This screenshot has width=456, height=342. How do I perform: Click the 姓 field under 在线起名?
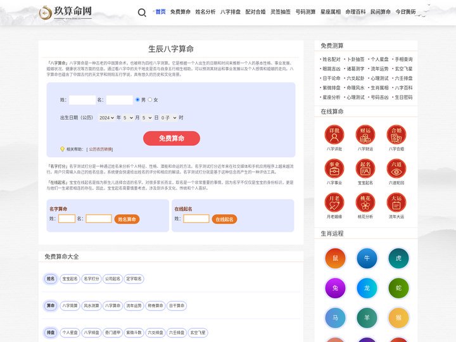coord(196,218)
